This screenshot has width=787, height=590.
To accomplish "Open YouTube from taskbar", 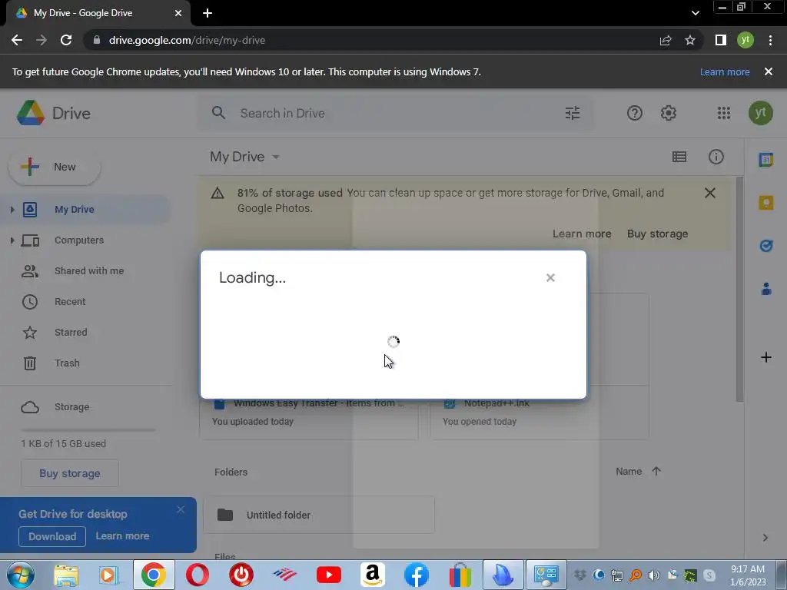I will tap(329, 575).
